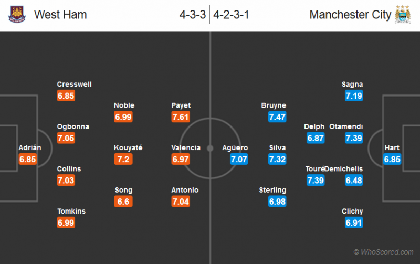420x264 pixels.
Task: Open the WhoScored.com copyright link
Action: (x=383, y=252)
